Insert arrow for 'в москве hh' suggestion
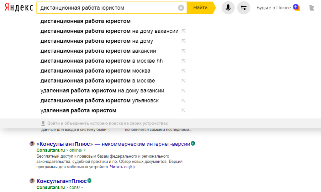The width and height of the screenshot is (321, 192). point(184,61)
